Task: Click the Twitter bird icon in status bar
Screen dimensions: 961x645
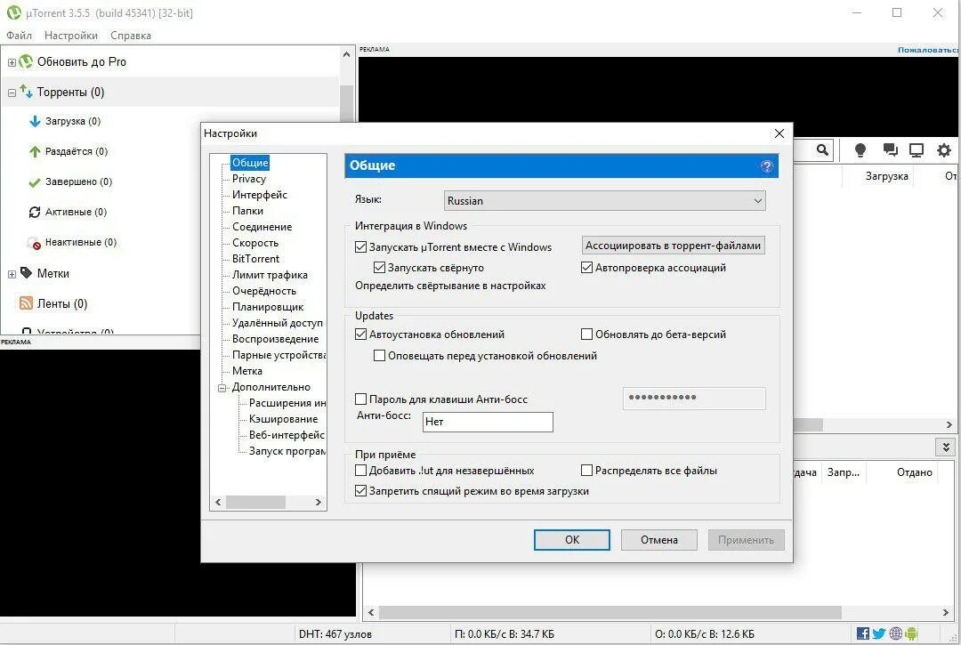Action: click(x=879, y=633)
